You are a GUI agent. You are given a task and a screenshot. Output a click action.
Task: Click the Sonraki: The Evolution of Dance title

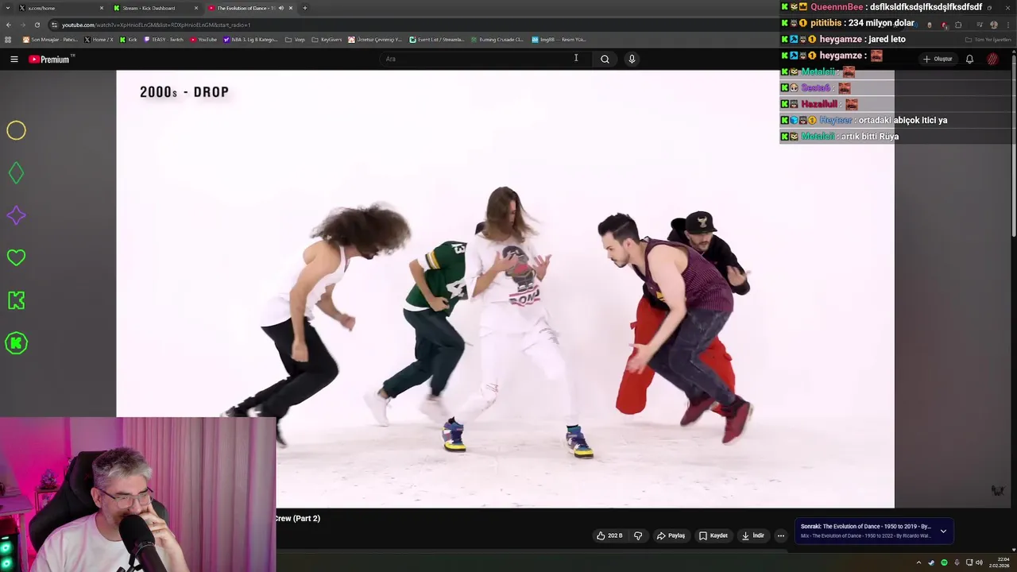(865, 526)
